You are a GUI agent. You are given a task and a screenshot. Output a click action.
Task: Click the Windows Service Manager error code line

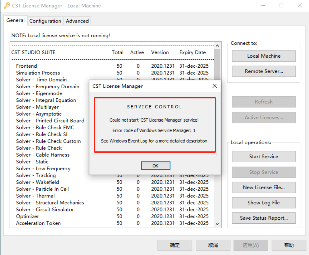pyautogui.click(x=154, y=131)
